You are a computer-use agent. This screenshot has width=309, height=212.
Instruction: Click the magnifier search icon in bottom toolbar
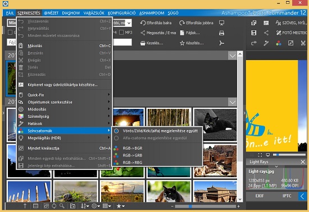point(62,206)
